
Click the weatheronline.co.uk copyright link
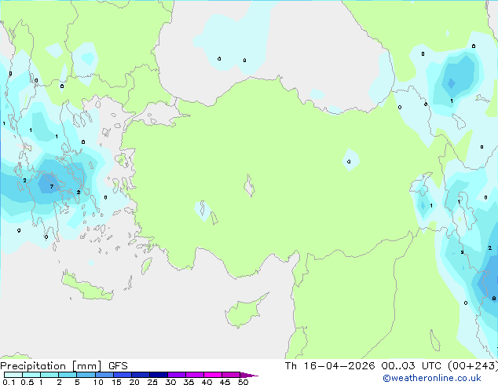pyautogui.click(x=432, y=378)
